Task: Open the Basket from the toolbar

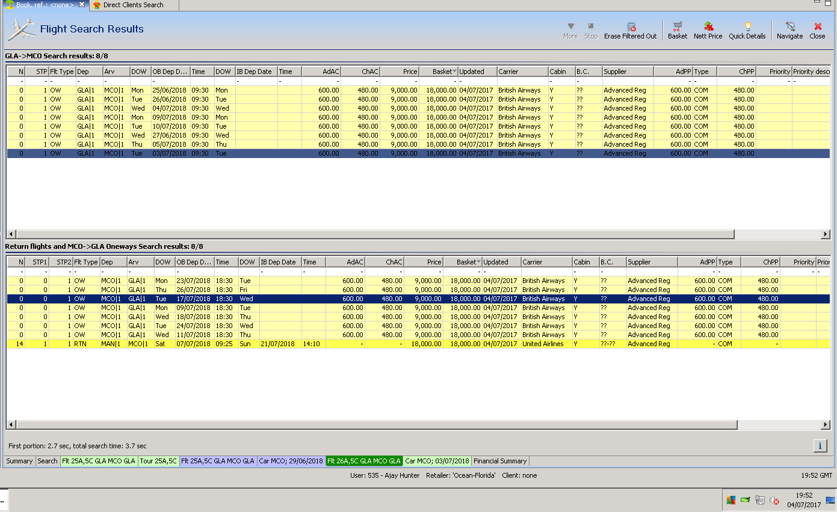Action: [678, 26]
